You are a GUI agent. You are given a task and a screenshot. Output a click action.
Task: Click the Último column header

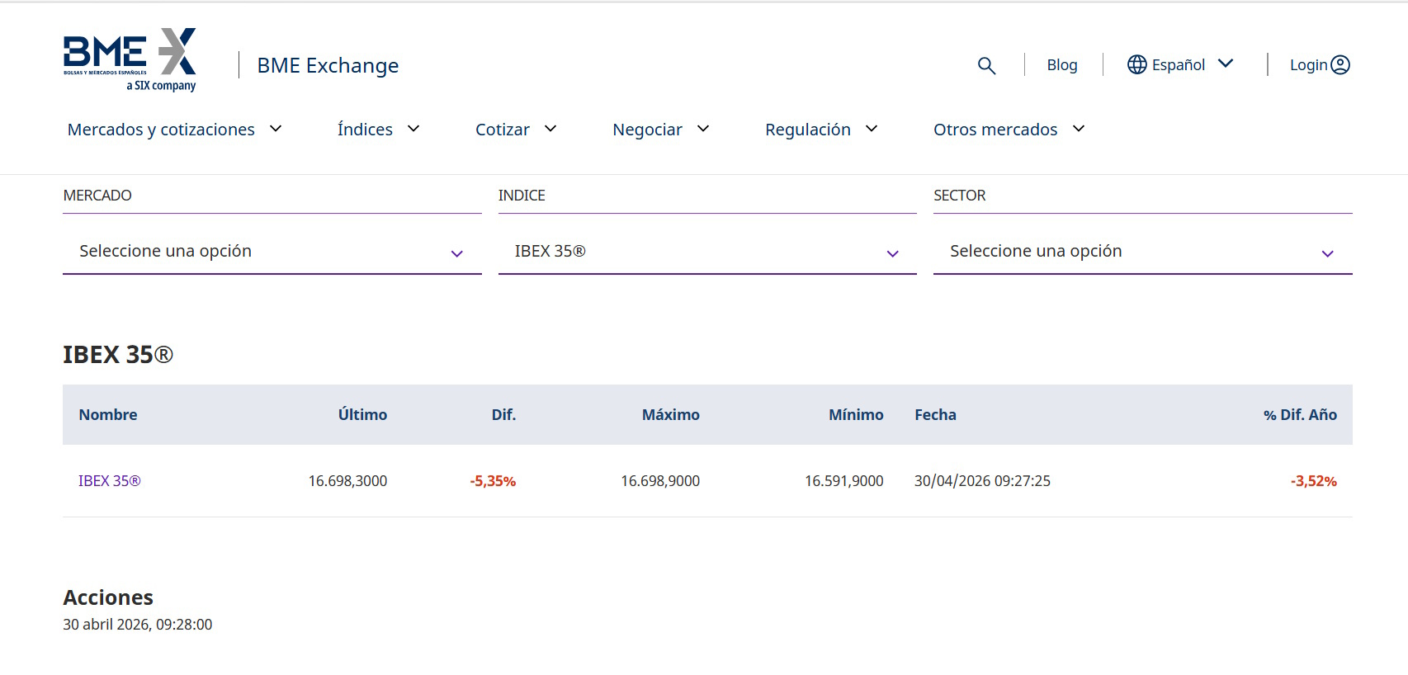[362, 415]
